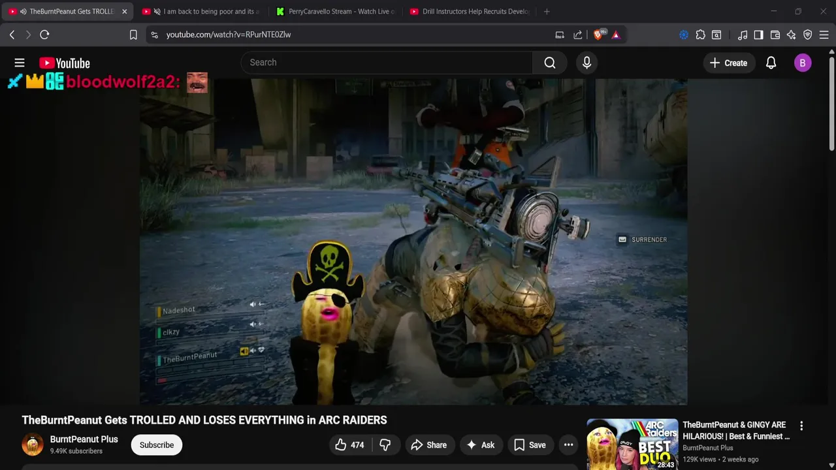Click '9.49K subscribers' text

(76, 451)
